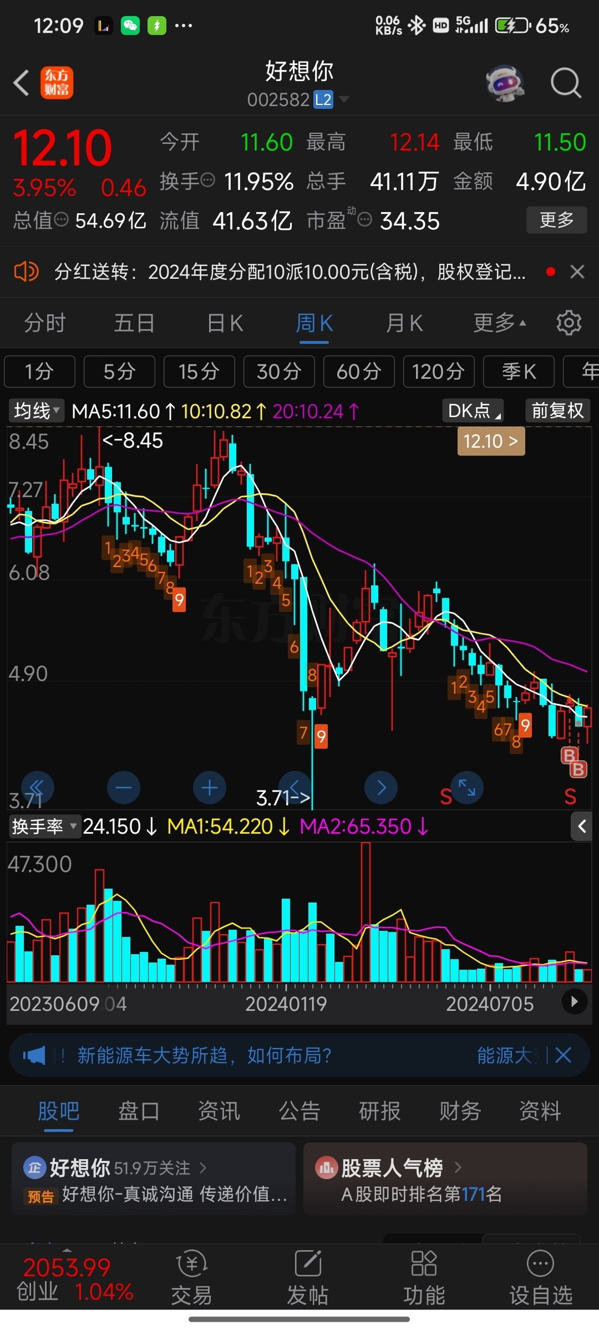Open the robot assistant avatar

click(x=505, y=83)
